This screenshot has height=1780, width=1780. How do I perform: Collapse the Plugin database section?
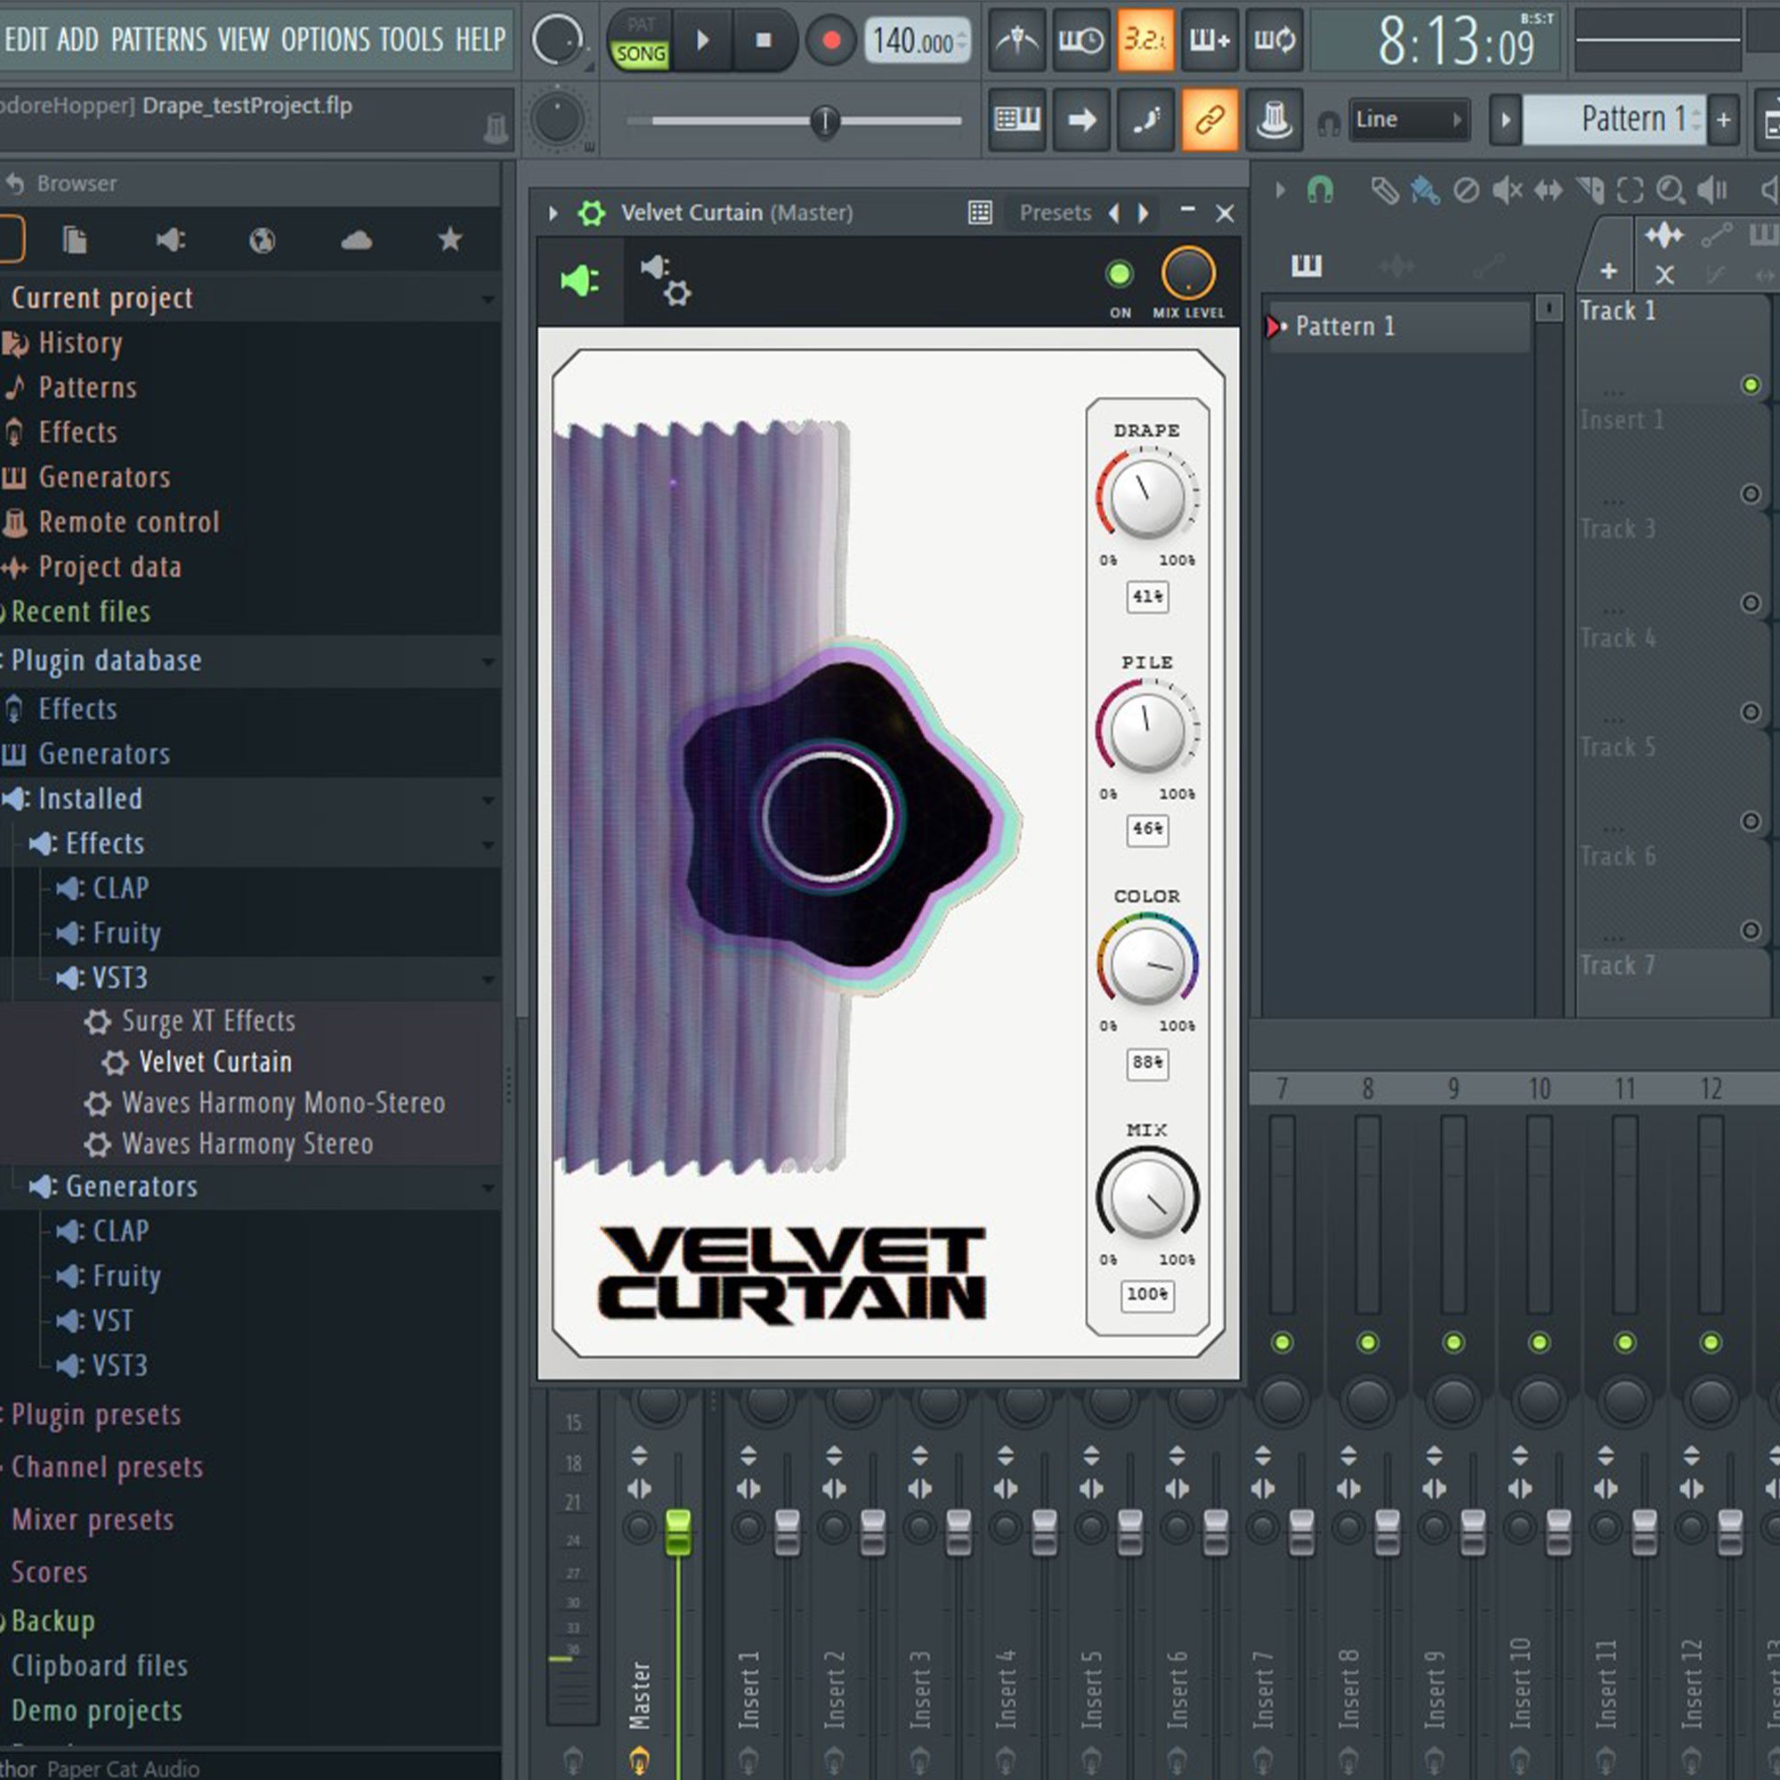click(x=489, y=661)
